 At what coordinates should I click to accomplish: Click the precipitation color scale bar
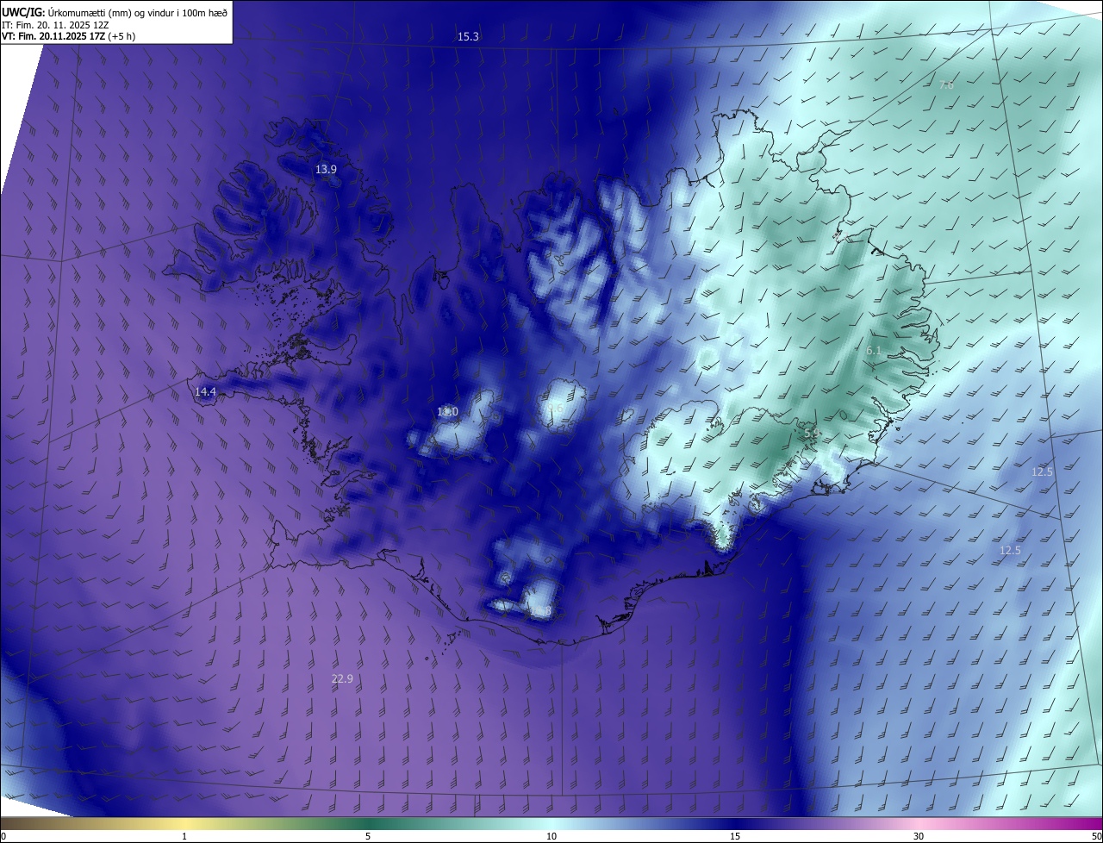coord(551,824)
